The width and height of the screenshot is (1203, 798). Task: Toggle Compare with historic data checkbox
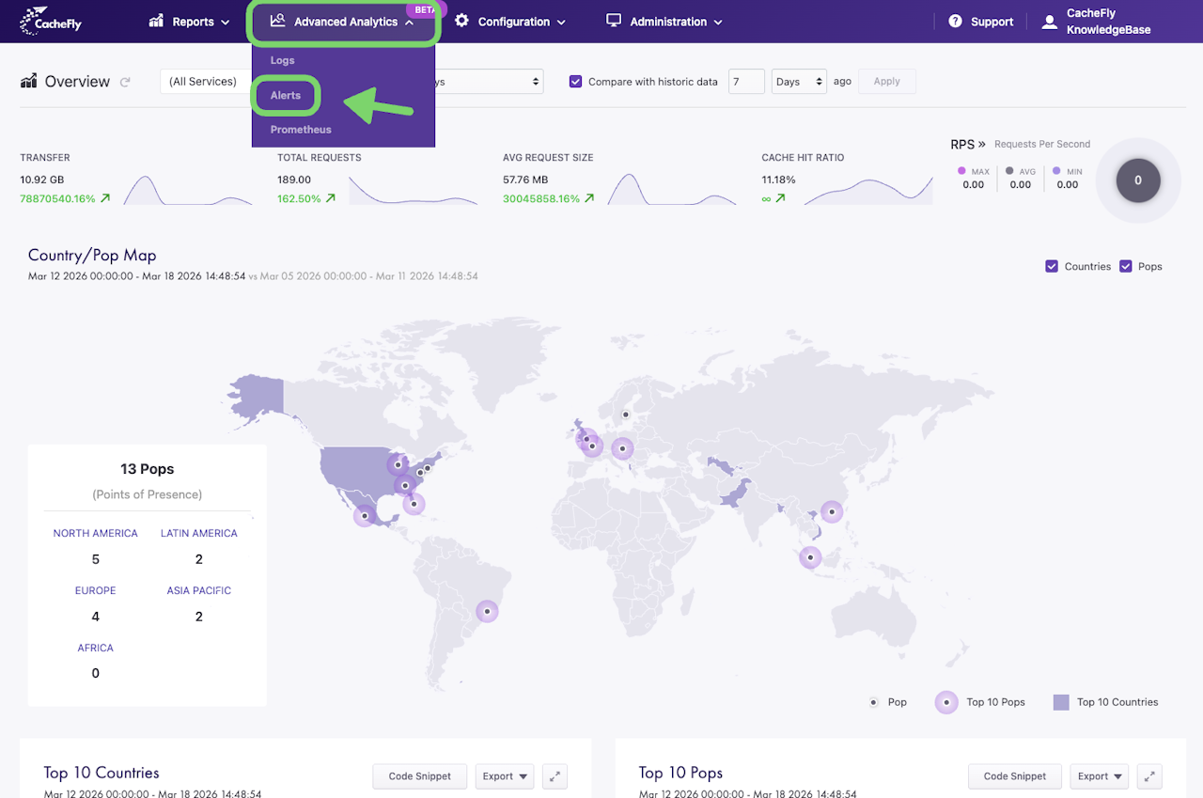pos(576,82)
